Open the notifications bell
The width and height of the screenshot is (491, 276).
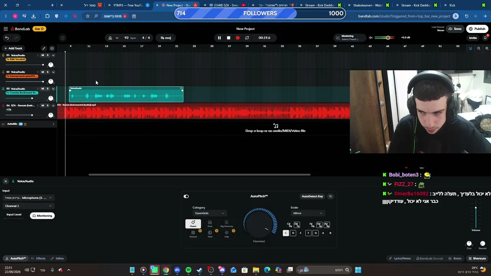click(485, 38)
